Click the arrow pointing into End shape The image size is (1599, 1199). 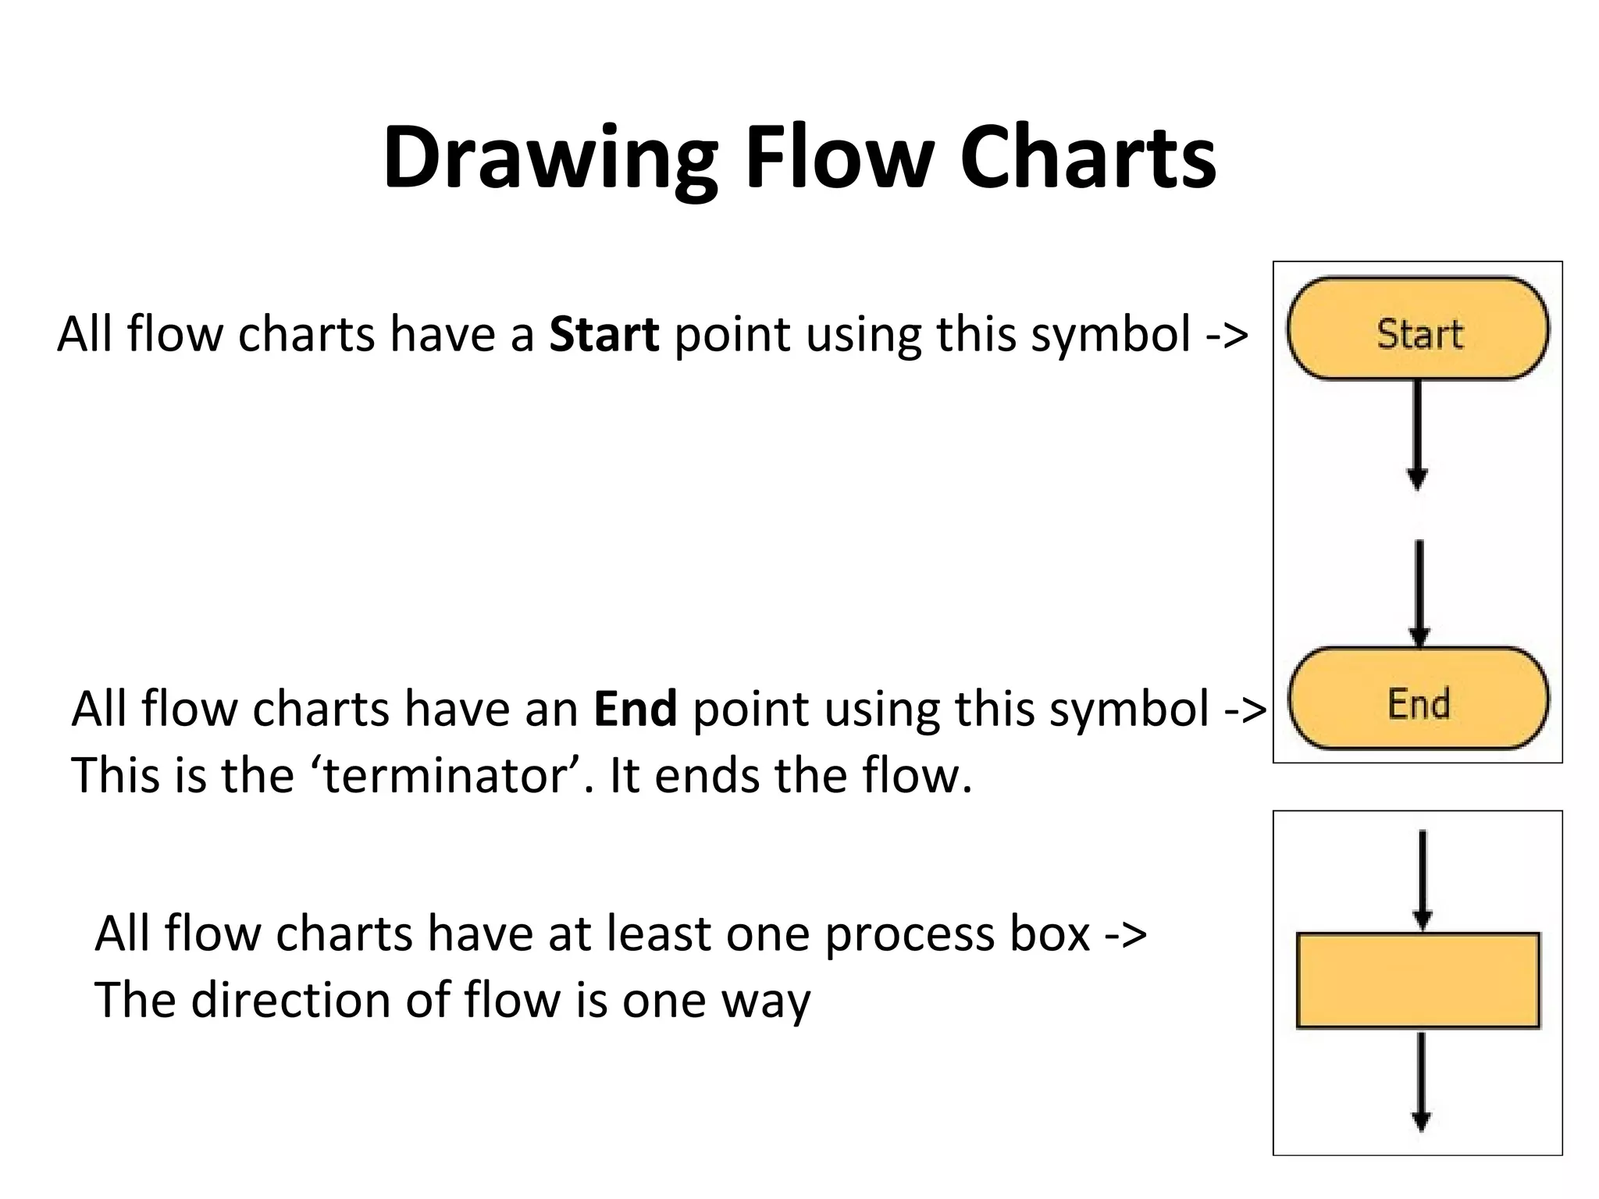click(1419, 593)
